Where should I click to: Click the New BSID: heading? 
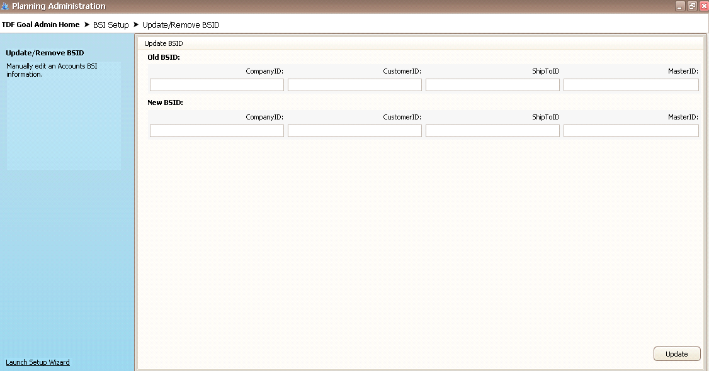(x=165, y=102)
